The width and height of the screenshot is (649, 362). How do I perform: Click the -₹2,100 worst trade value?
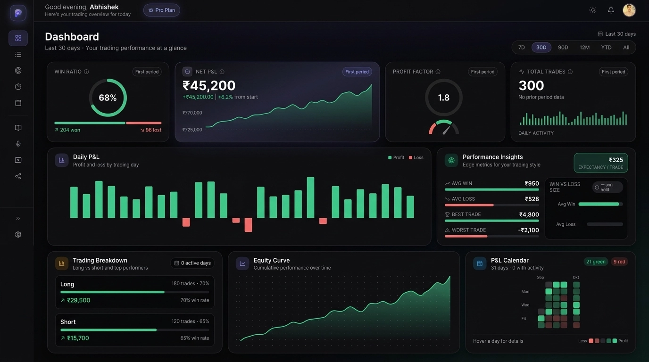tap(528, 230)
